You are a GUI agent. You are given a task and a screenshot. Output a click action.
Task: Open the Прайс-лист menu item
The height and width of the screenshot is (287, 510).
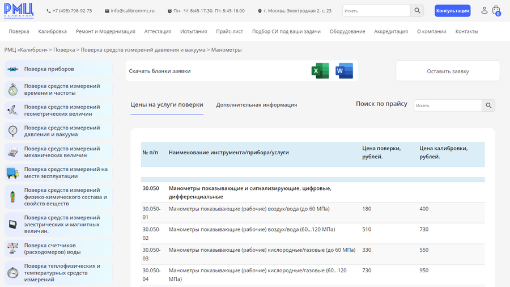[x=229, y=31]
